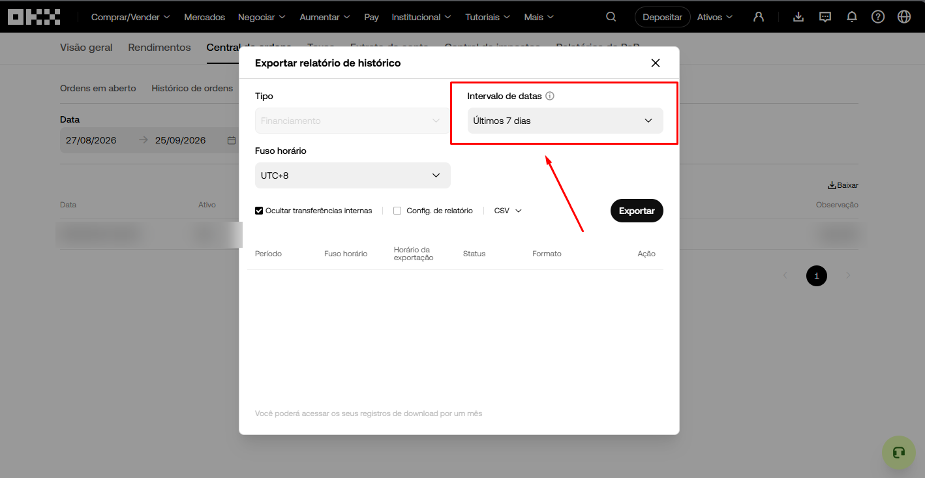Click info icon next to Intervalo de datas
This screenshot has height=478, width=925.
(x=550, y=96)
